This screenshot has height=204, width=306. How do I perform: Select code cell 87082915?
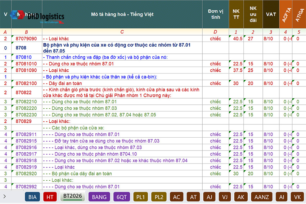pyautogui.click(x=27, y=141)
